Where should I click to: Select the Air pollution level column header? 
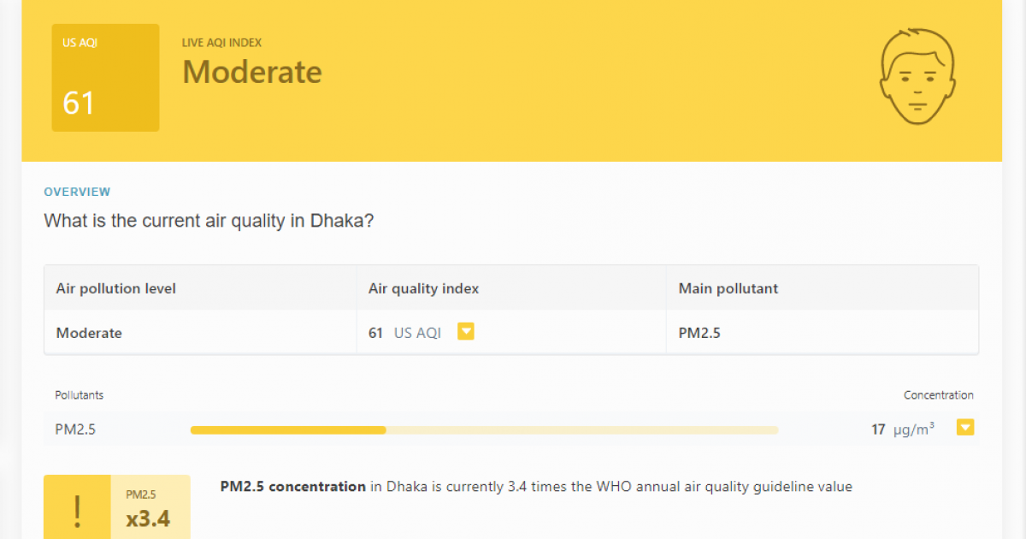tap(115, 288)
